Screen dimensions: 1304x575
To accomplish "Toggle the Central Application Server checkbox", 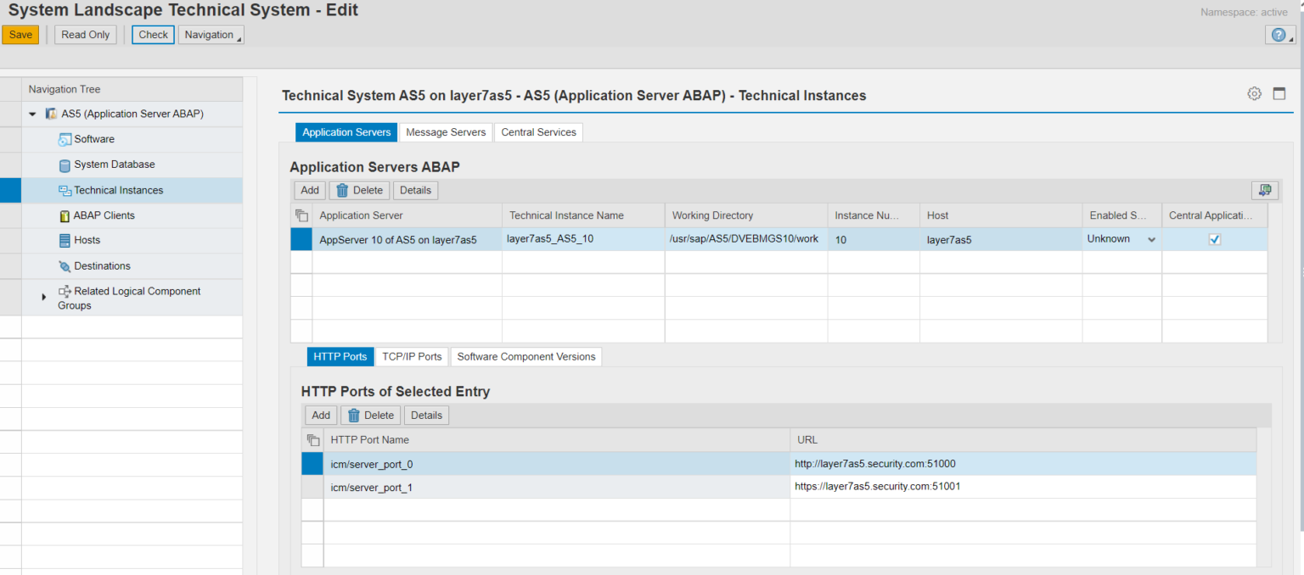I will tap(1214, 239).
